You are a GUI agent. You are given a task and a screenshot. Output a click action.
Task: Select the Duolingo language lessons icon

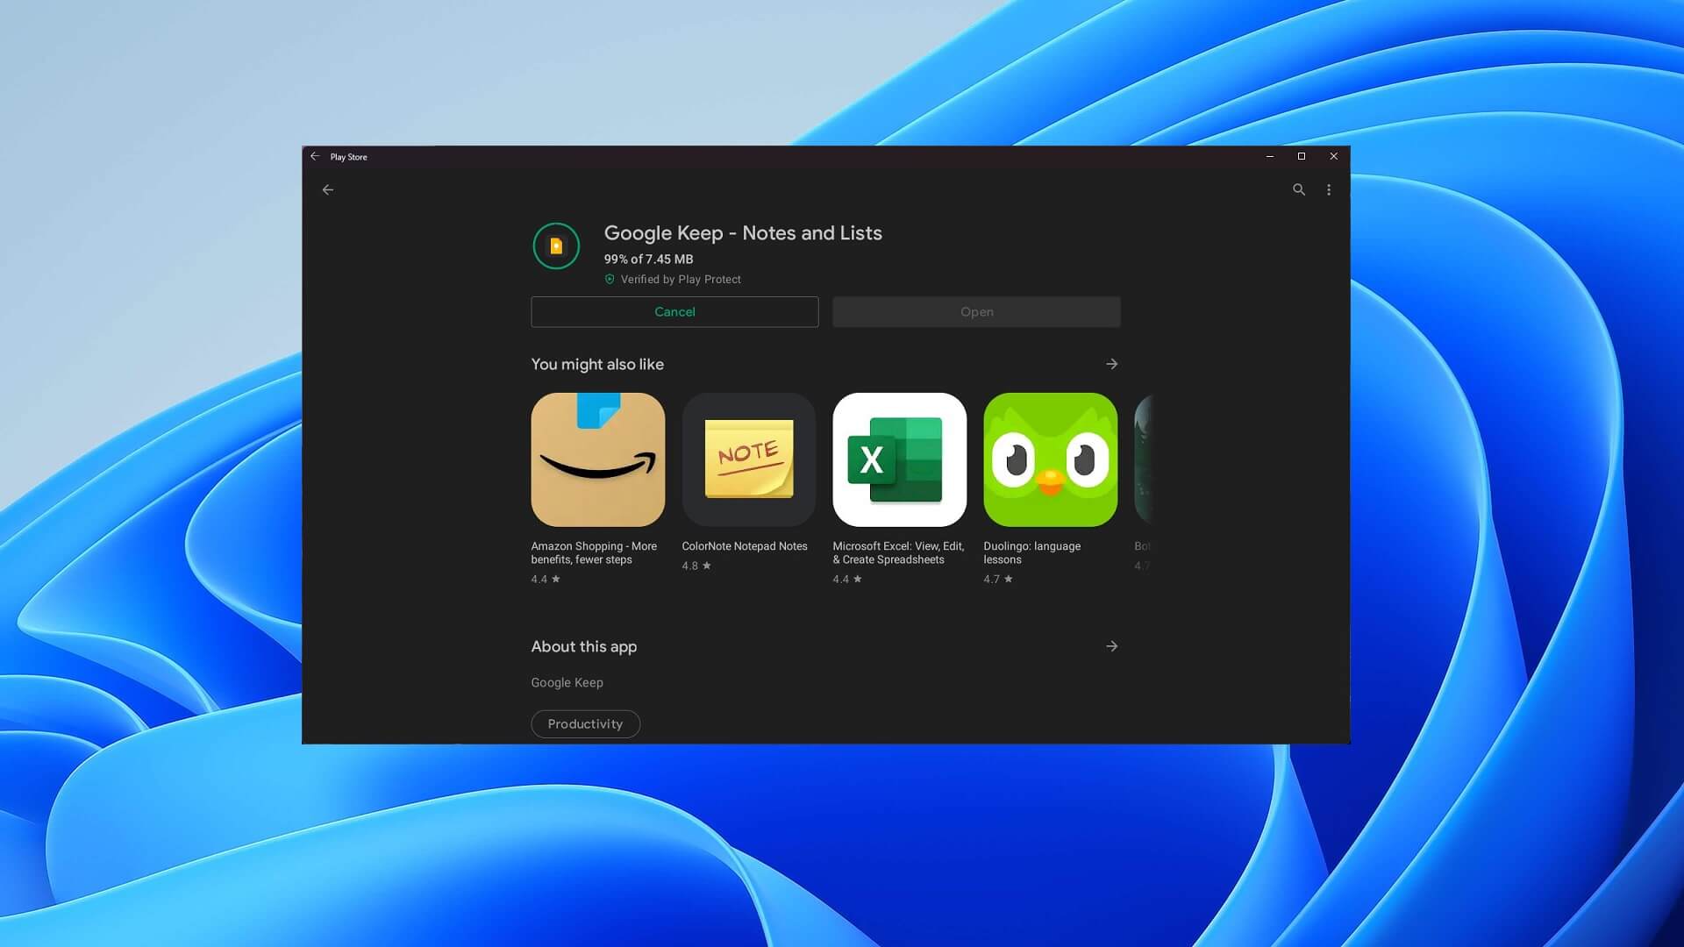[x=1050, y=459]
